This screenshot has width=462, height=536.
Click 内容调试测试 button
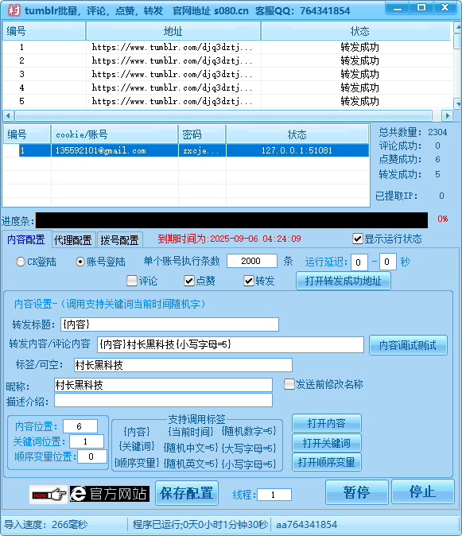408,345
